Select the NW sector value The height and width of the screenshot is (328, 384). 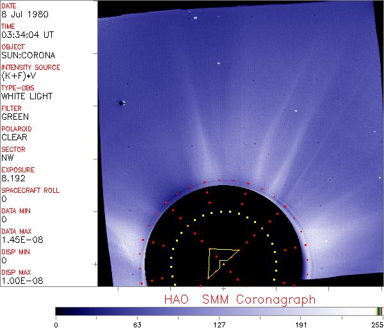point(7,158)
